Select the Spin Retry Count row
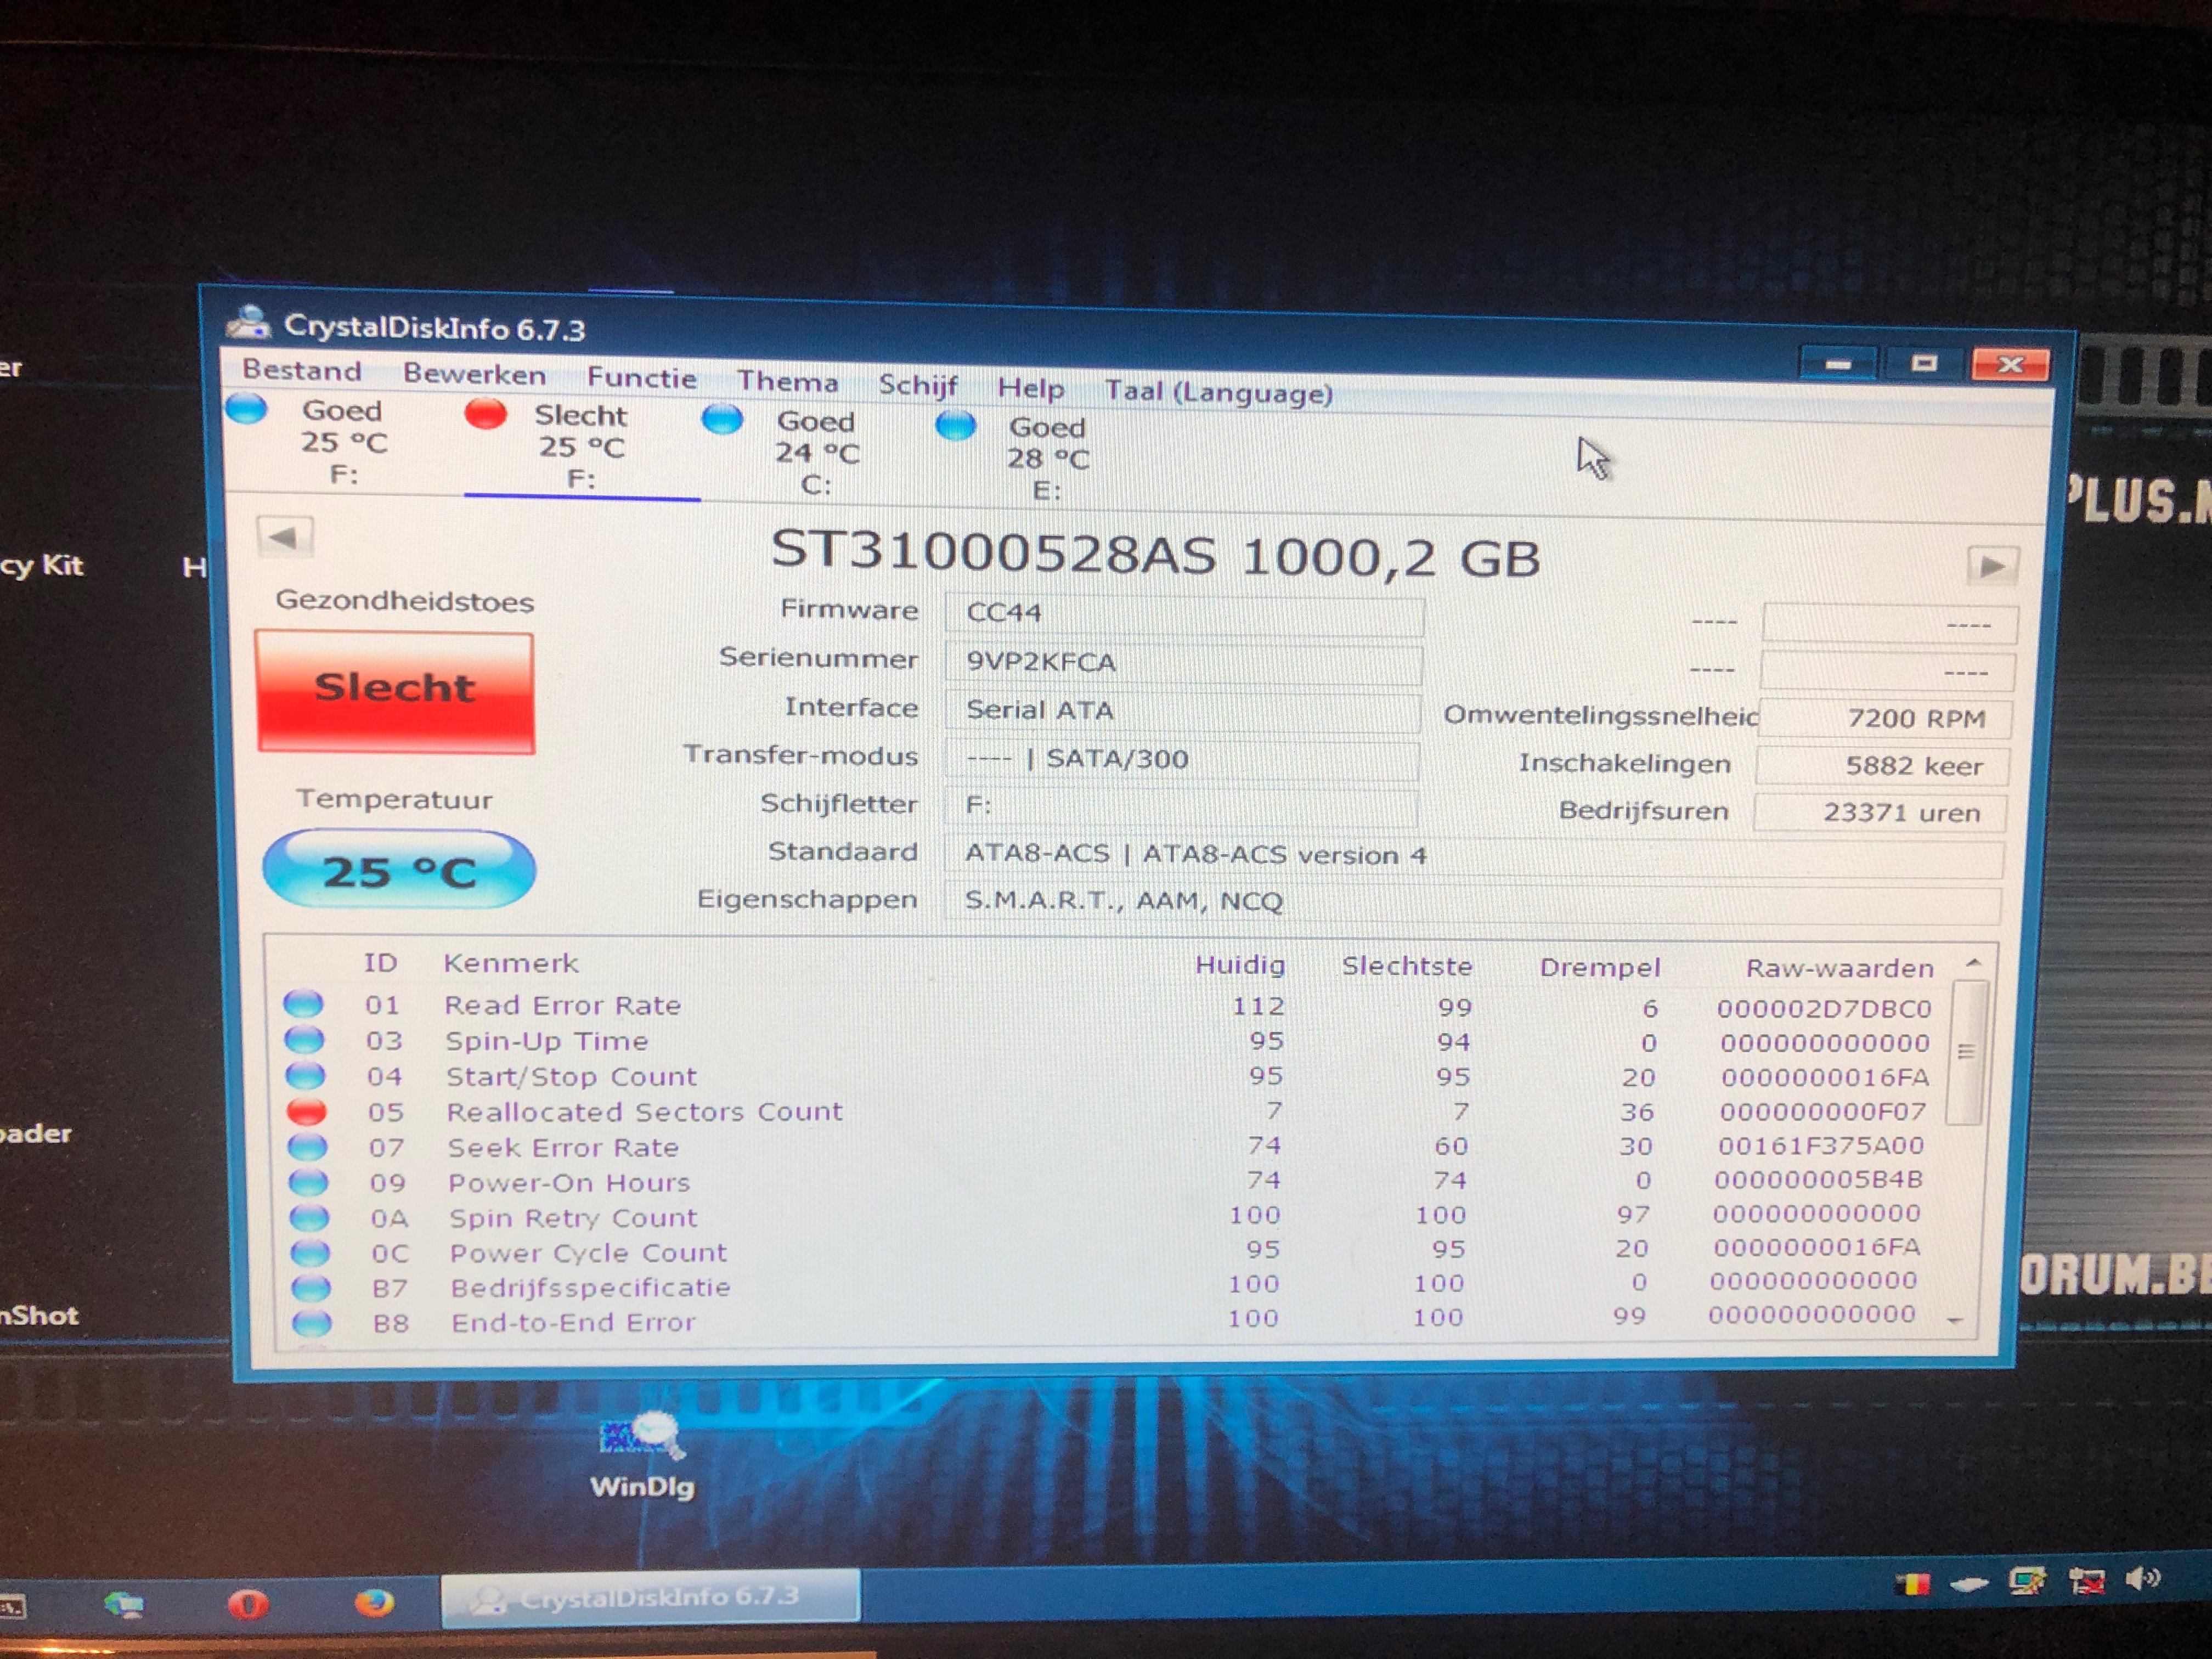This screenshot has width=2212, height=1659. coord(1105,1216)
